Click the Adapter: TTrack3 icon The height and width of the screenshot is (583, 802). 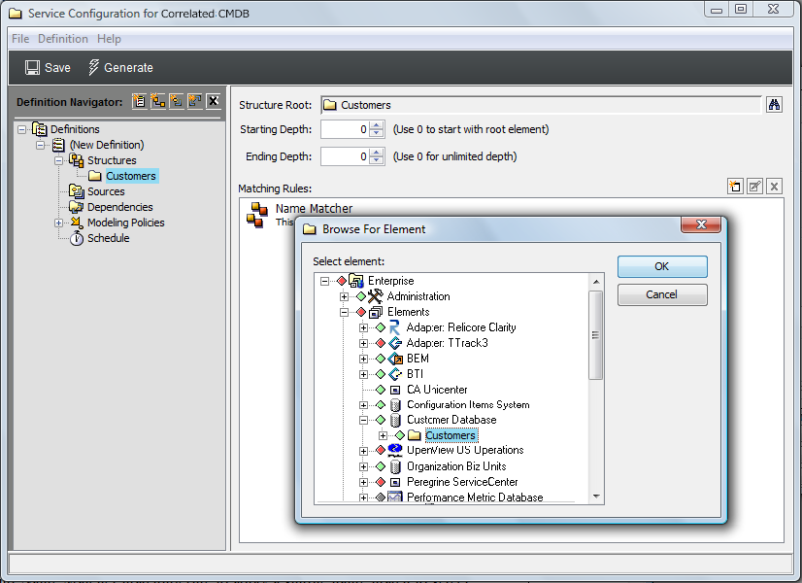[395, 343]
